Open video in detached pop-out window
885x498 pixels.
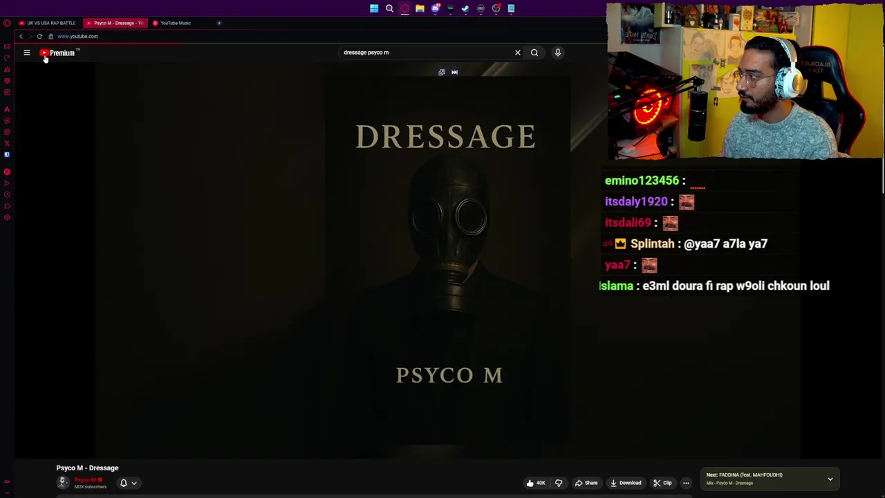coord(442,72)
